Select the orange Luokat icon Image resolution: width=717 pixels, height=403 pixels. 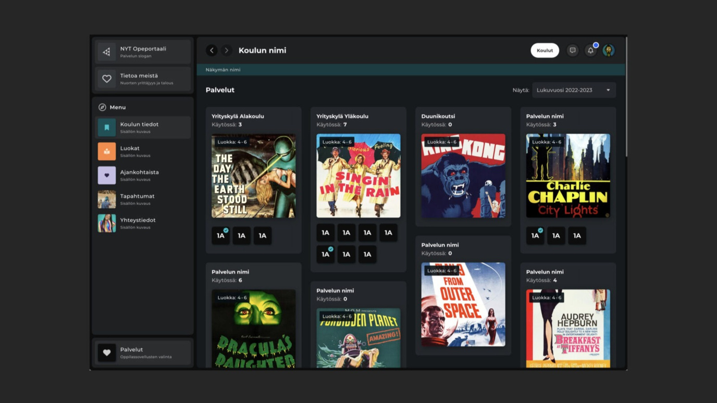107,152
